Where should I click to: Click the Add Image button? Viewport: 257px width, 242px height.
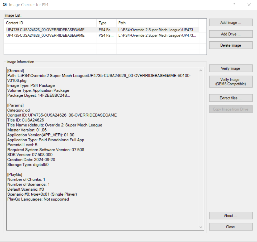pos(231,23)
